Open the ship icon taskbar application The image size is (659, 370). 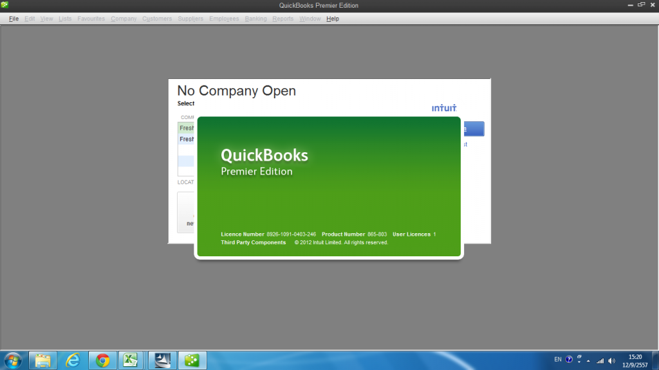[x=162, y=360]
